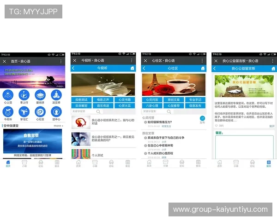Open 投射测试 category button
Screen dimensions: 277x221
81,99
